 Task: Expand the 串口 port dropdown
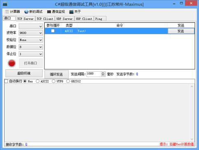[x=41, y=26]
